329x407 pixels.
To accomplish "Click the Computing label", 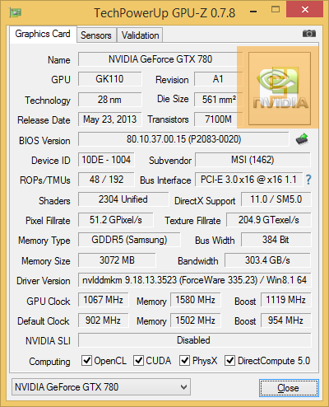I will (49, 362).
